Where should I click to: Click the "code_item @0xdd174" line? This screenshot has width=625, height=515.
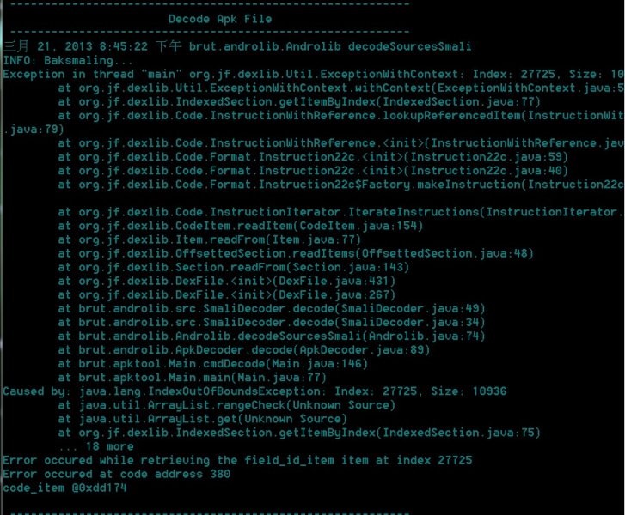[x=65, y=488]
